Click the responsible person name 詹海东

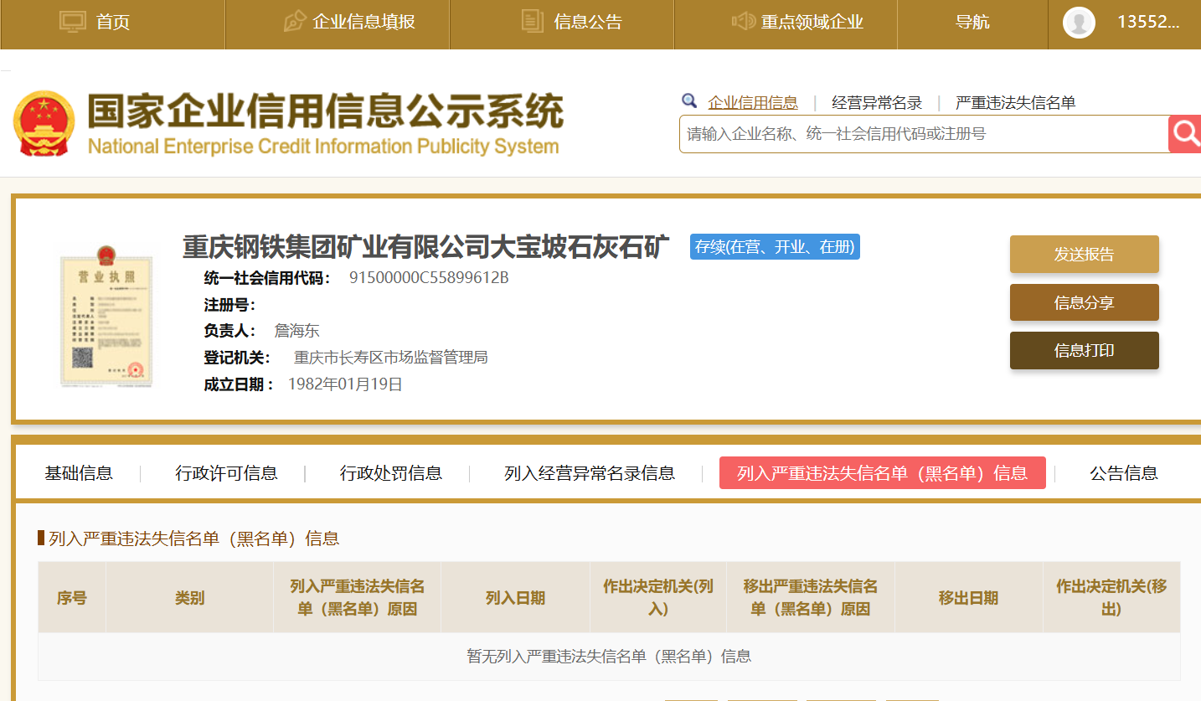(297, 331)
